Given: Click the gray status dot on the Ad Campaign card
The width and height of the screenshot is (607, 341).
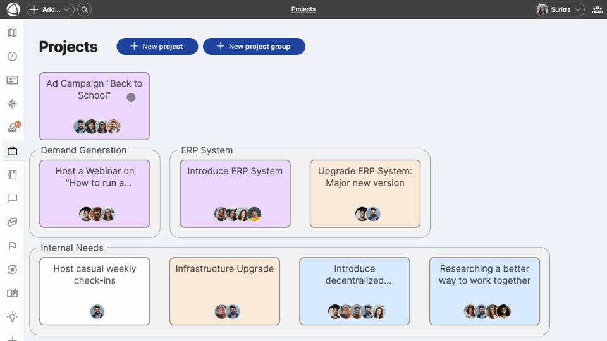Looking at the screenshot, I should click(132, 97).
